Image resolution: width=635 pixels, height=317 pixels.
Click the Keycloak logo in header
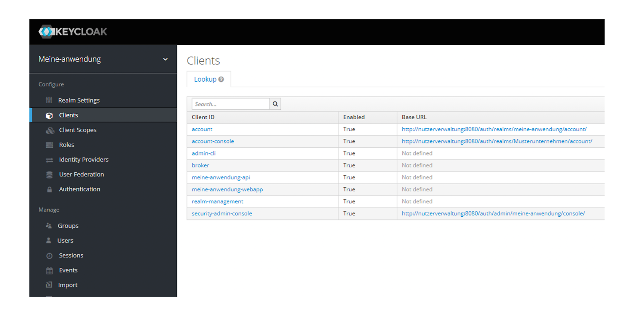[73, 32]
